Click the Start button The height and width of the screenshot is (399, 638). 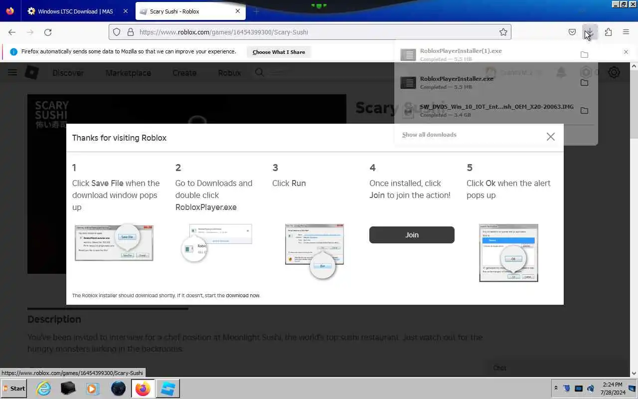tap(14, 389)
